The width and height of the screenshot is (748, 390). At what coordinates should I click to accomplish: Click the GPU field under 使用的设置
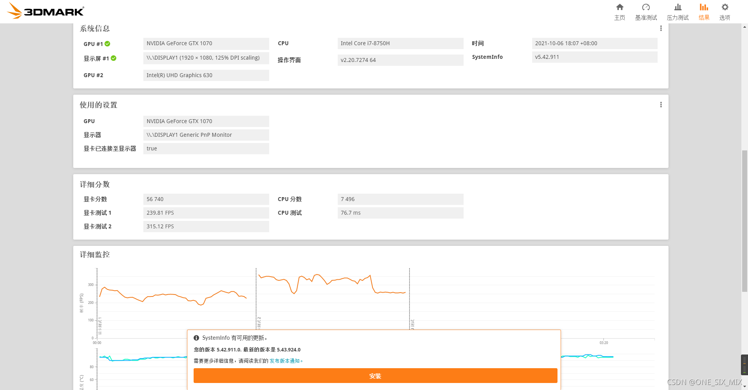pos(206,121)
